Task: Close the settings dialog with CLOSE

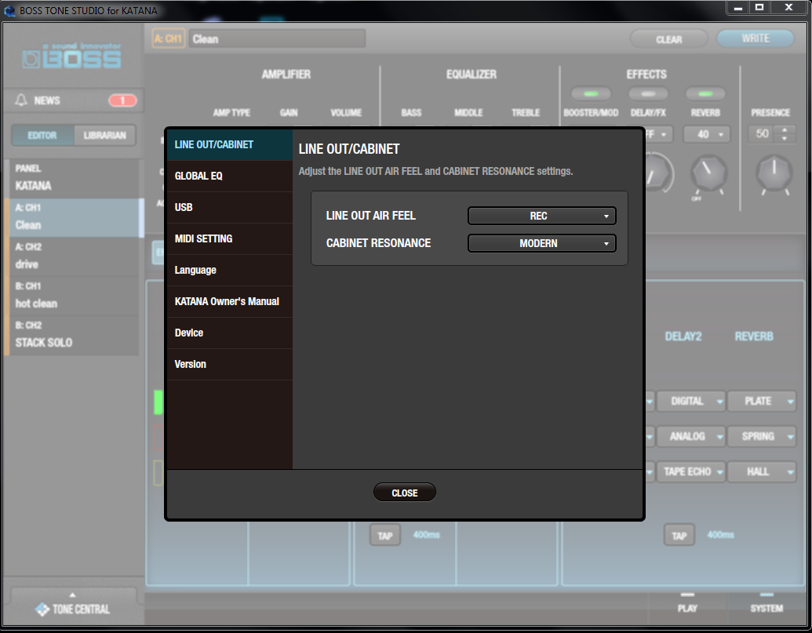Action: point(405,493)
